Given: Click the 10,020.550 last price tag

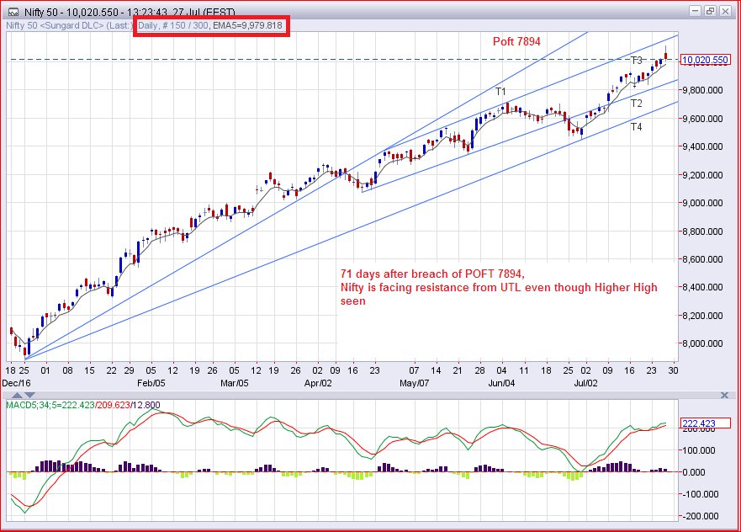Looking at the screenshot, I should pyautogui.click(x=705, y=60).
